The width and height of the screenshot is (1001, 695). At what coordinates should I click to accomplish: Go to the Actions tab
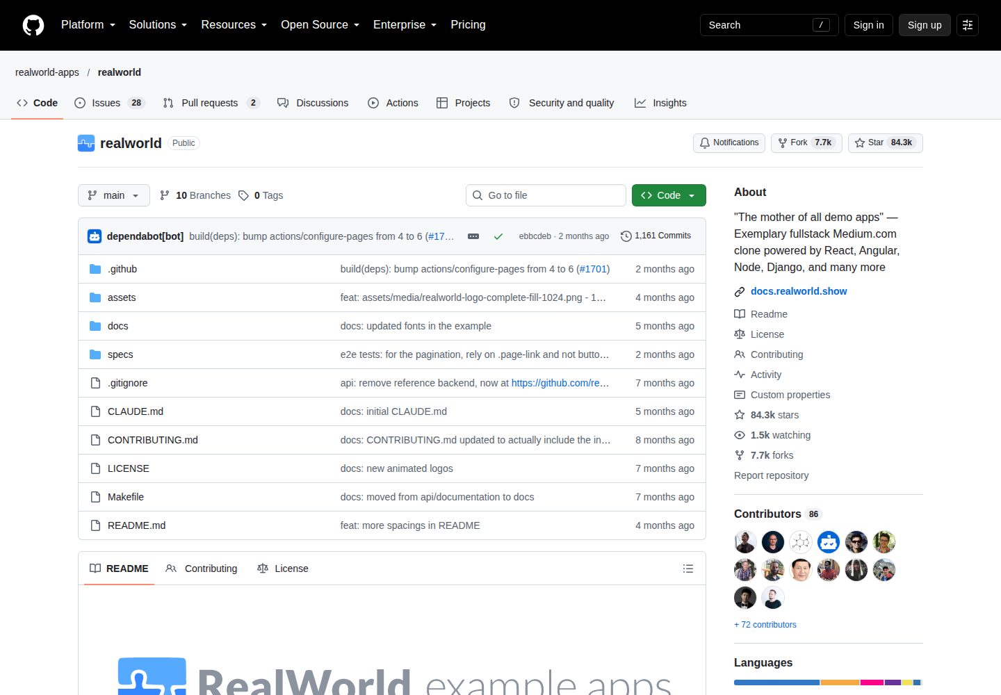(393, 103)
